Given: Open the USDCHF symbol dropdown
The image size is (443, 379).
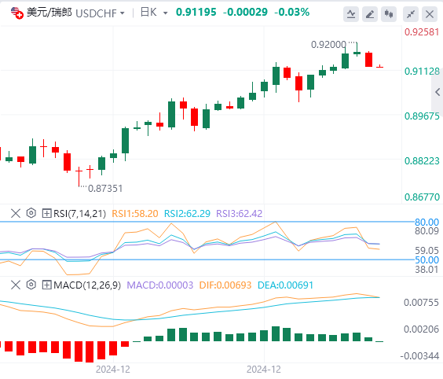Looking at the screenshot, I should (x=123, y=13).
